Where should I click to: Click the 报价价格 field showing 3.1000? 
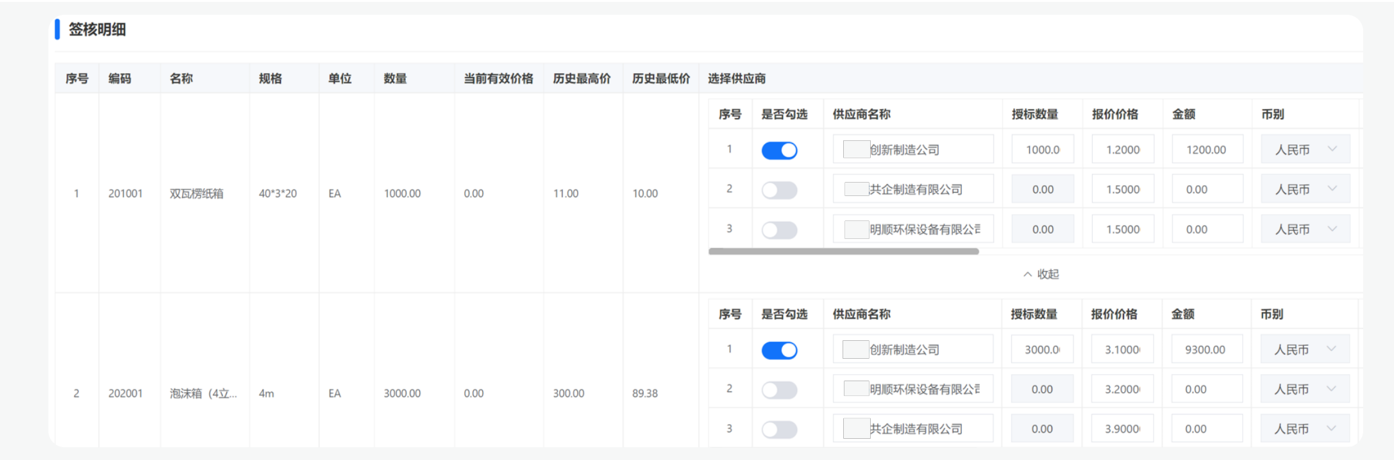(1121, 350)
